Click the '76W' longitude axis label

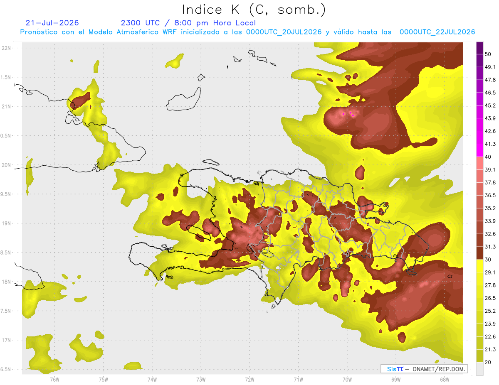[54, 380]
